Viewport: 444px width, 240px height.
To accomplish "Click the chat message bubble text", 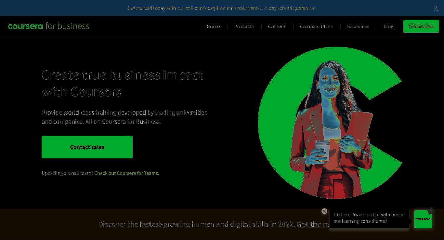I will tap(369, 218).
